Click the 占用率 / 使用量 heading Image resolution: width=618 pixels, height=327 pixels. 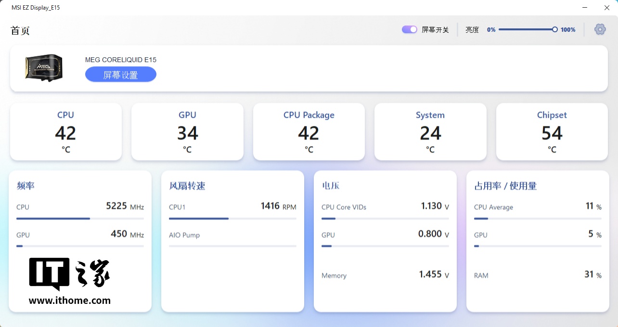(505, 186)
